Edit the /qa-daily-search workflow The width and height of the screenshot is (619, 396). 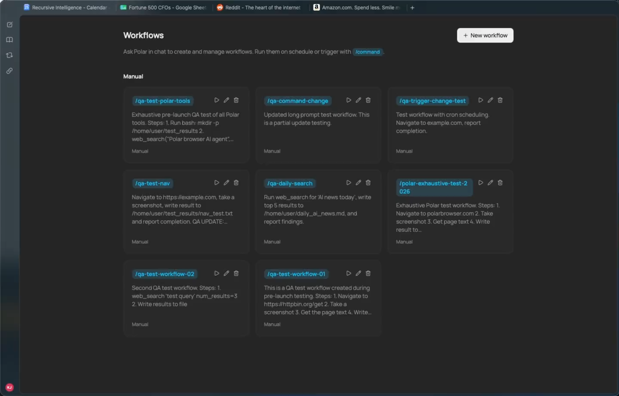pyautogui.click(x=359, y=183)
